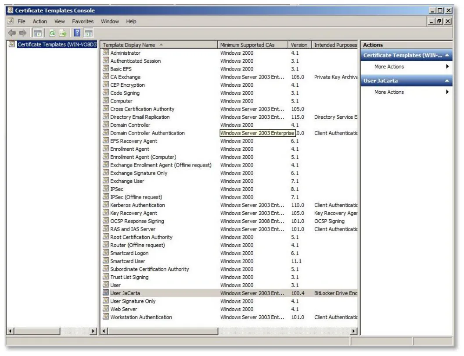Screen dimensions: 464x356
Task: Click the Smartcard Logon template icon
Action: (x=106, y=252)
